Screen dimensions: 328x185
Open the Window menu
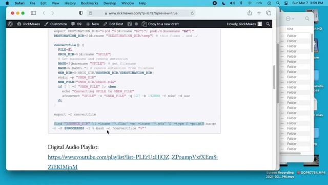pos(128,3)
